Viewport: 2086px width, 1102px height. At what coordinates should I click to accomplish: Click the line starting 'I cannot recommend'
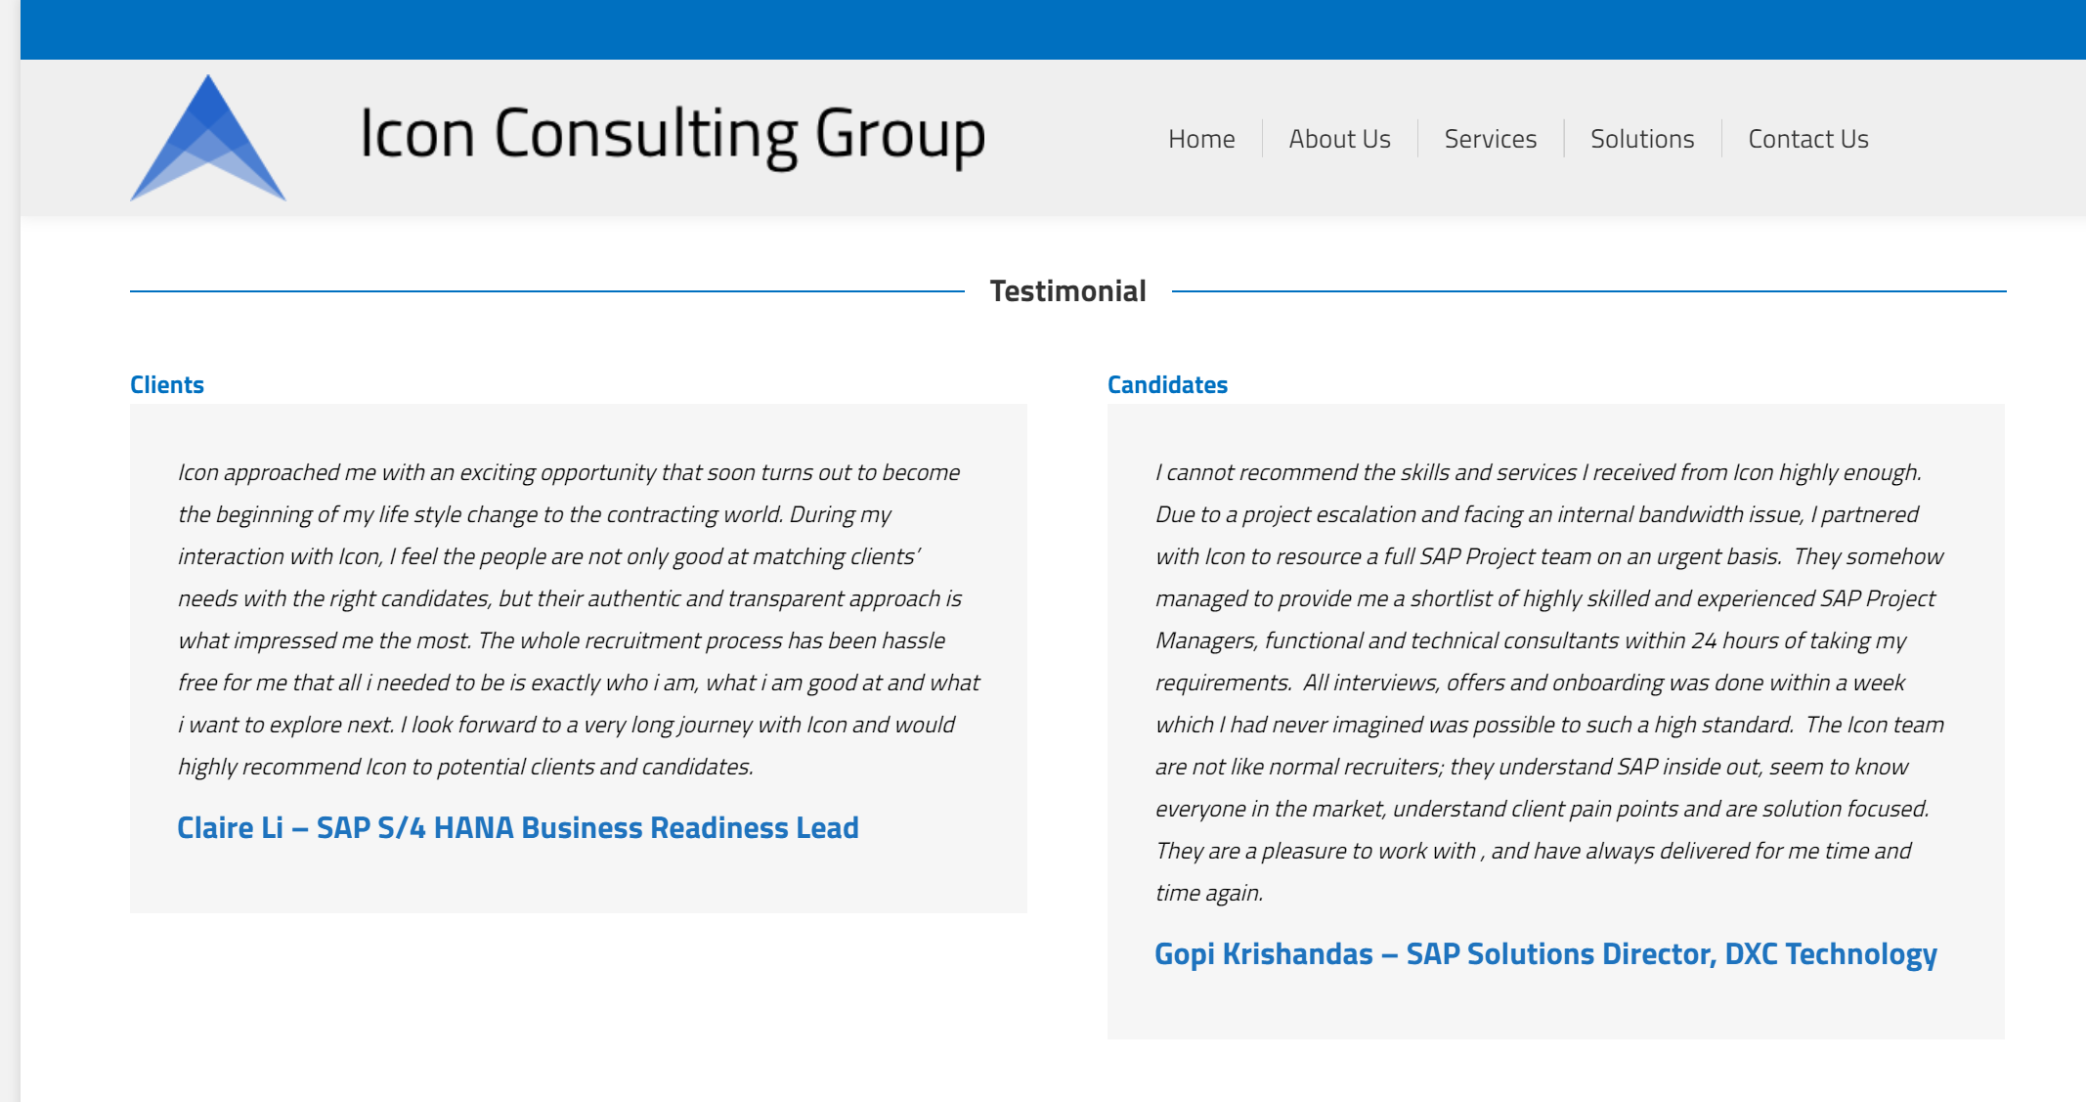click(x=1539, y=472)
